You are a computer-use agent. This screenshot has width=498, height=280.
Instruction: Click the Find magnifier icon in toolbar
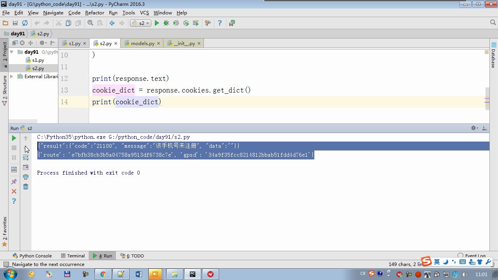(x=90, y=23)
